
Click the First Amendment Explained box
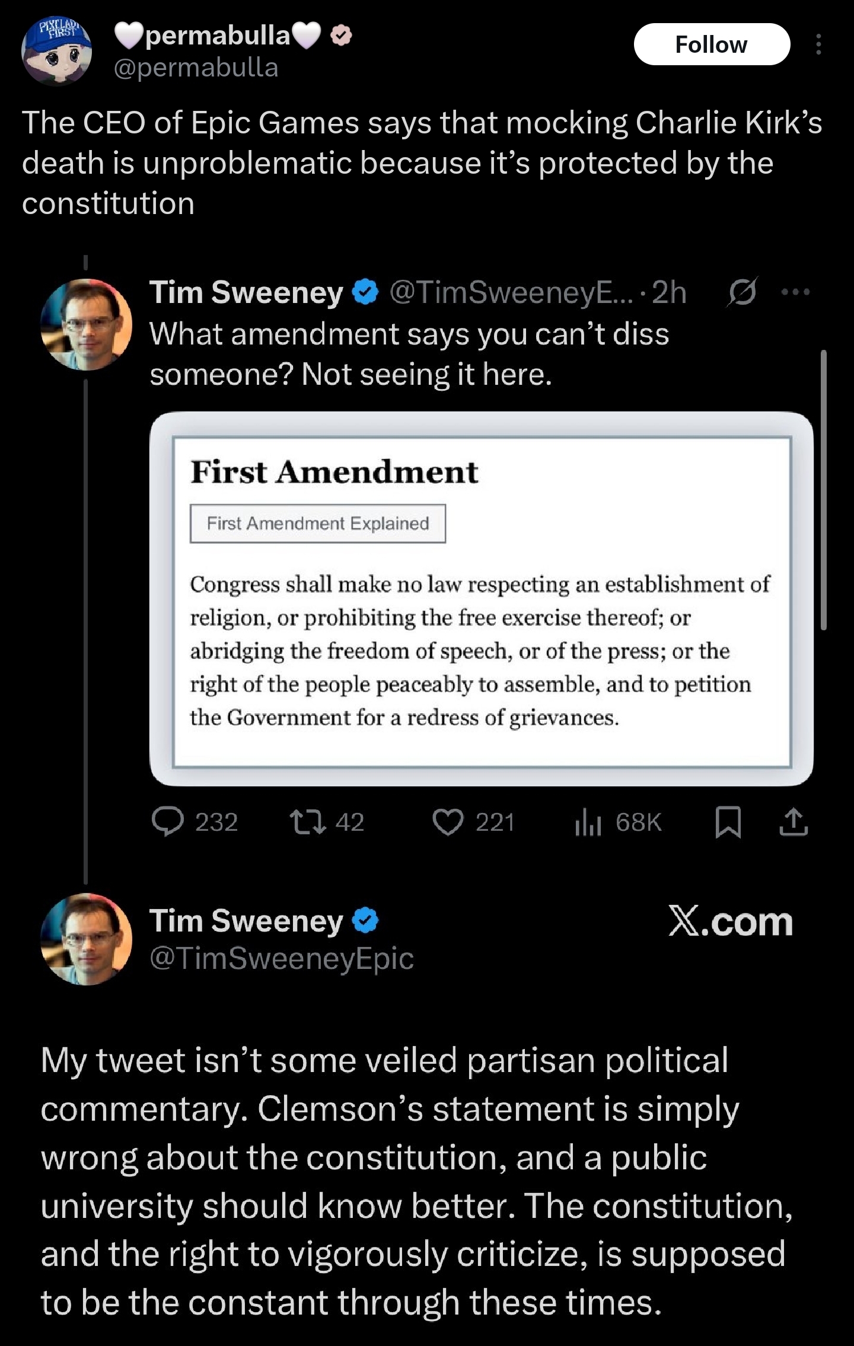[x=317, y=524]
